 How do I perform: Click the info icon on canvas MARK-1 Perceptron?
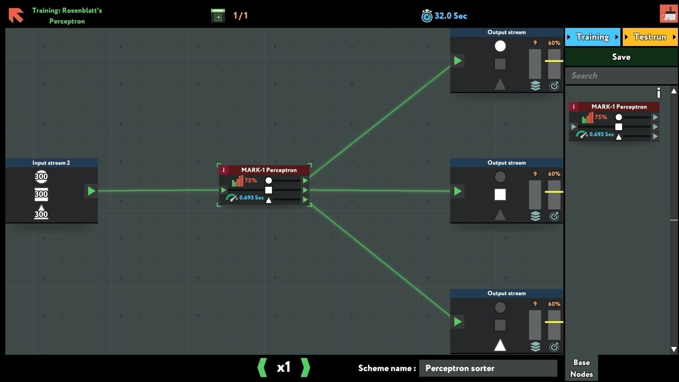(x=224, y=170)
